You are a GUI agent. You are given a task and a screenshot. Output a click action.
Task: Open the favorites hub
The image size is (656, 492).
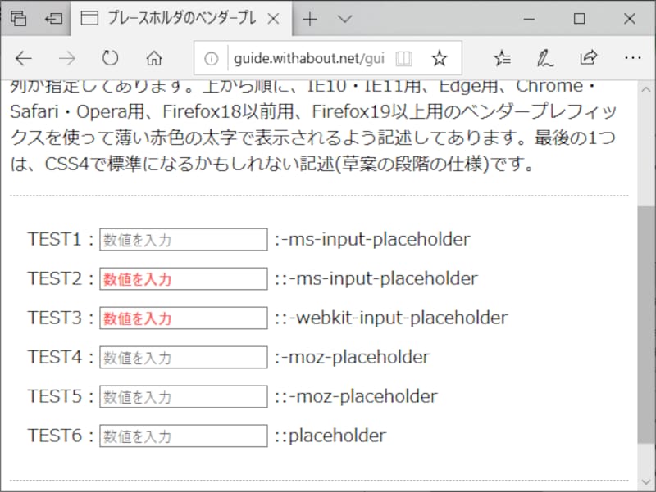(x=503, y=58)
